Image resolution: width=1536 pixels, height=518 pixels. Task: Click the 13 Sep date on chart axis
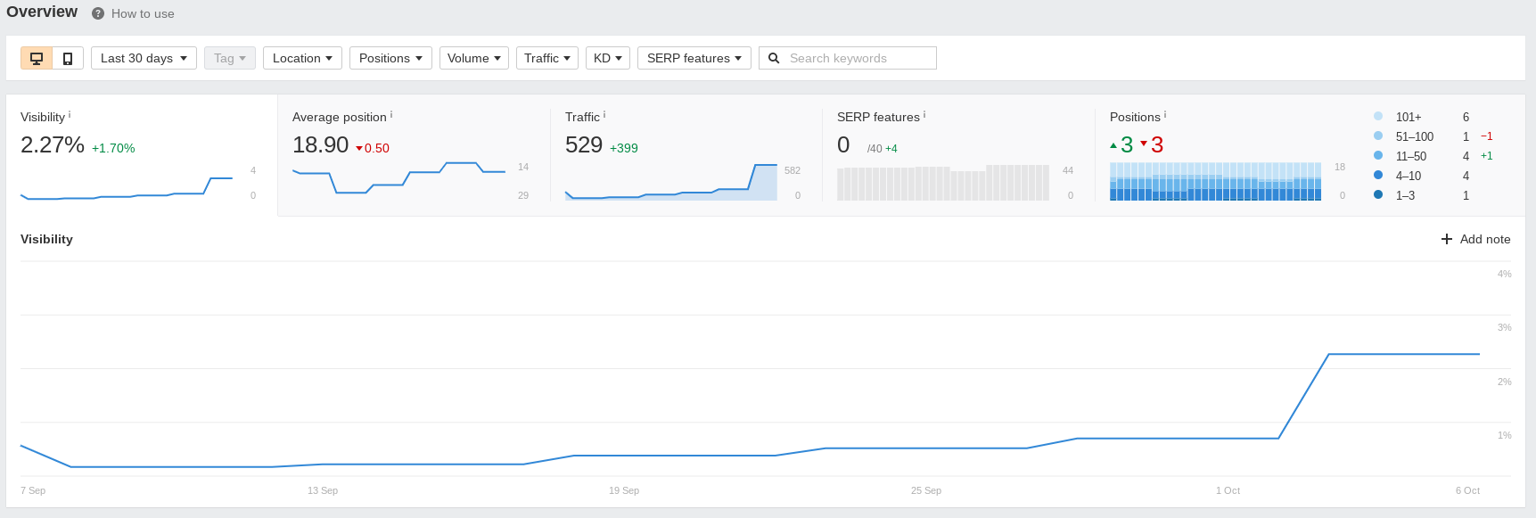pyautogui.click(x=323, y=490)
